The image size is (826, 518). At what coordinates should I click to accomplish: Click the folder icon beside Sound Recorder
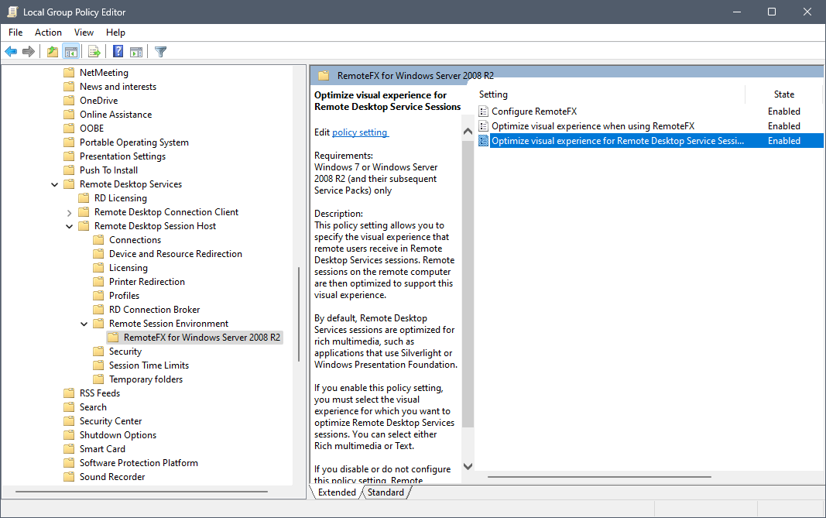coord(69,478)
